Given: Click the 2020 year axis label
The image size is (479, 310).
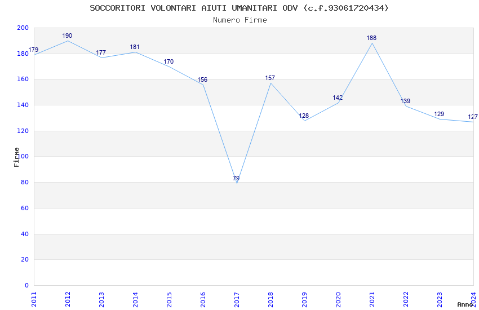Looking at the screenshot, I should coord(338,299).
